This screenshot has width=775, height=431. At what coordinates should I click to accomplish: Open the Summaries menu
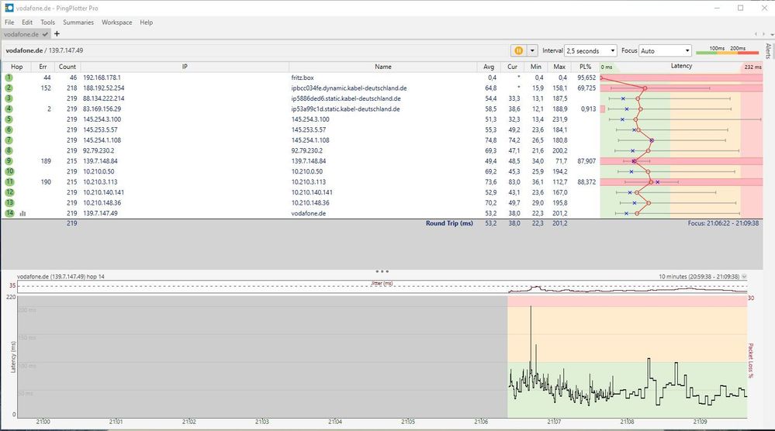click(x=78, y=22)
